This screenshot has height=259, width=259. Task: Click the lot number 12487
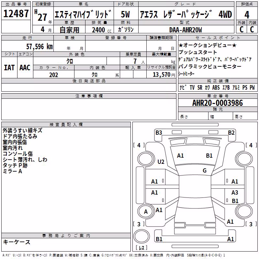coord(16,14)
